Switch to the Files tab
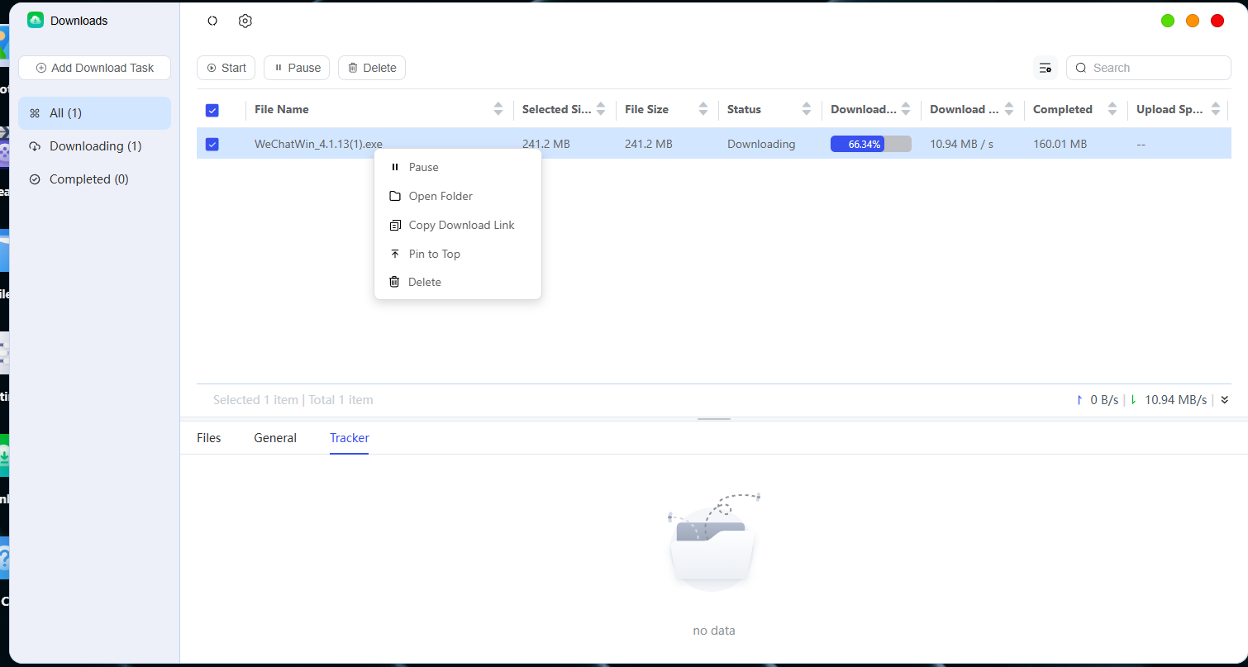 tap(209, 438)
